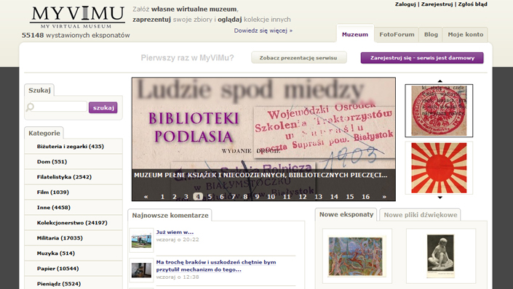Open the sculpture photo exhibit thumbnail
This screenshot has height=289, width=513.
click(441, 256)
